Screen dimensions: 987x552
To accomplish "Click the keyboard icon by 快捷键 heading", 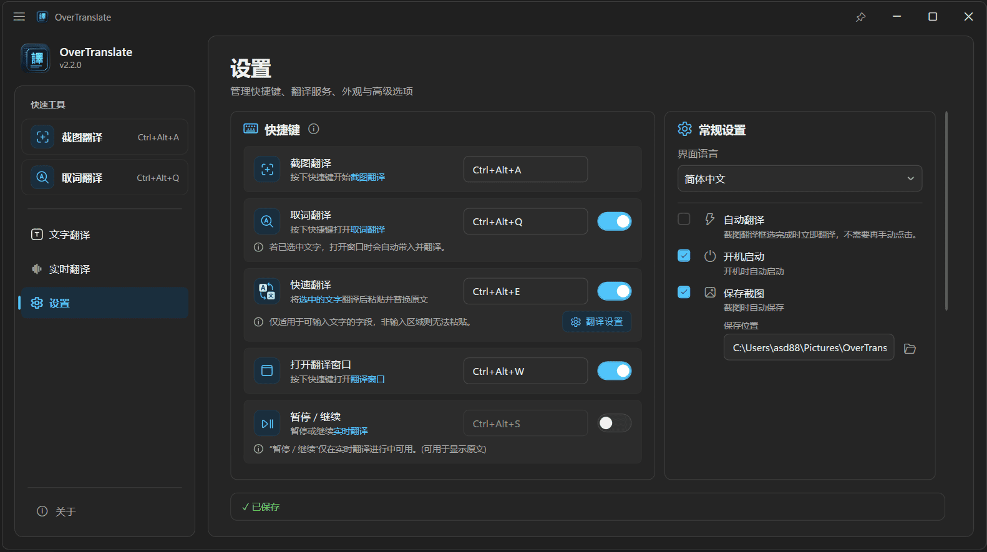I will pyautogui.click(x=251, y=128).
